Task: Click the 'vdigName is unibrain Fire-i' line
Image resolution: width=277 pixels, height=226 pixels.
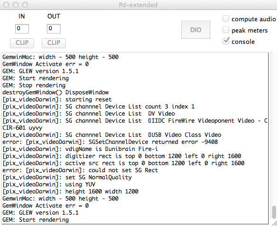Action: [80, 149]
